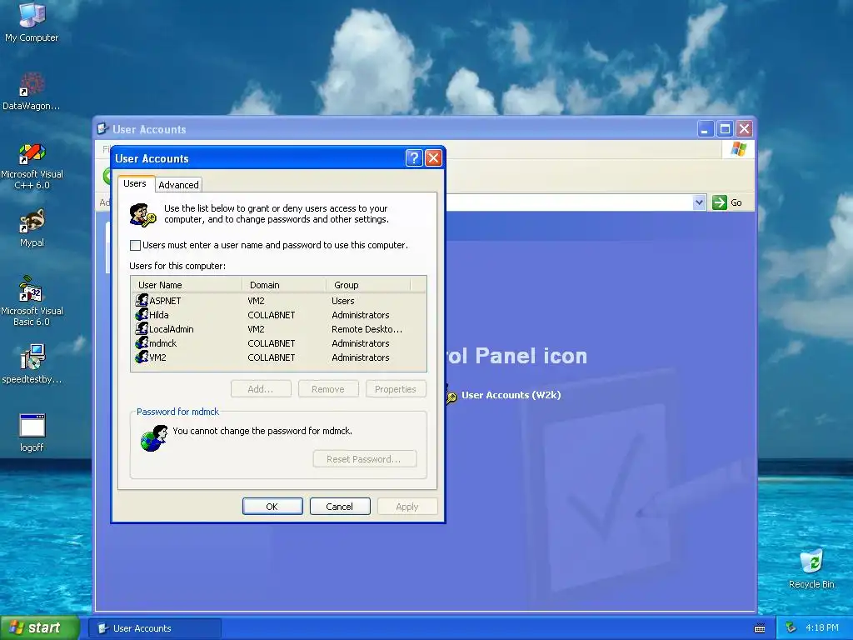This screenshot has width=853, height=640.
Task: Maximize the background User Accounts window
Action: (x=725, y=129)
